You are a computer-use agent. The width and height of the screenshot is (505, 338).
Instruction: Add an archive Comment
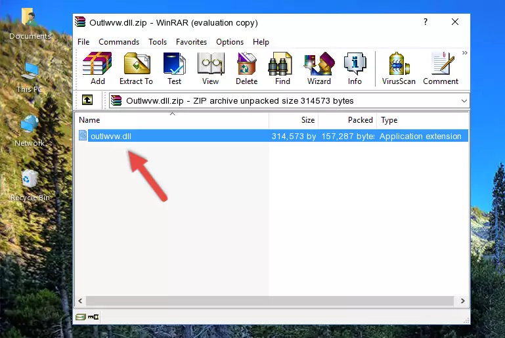click(441, 68)
